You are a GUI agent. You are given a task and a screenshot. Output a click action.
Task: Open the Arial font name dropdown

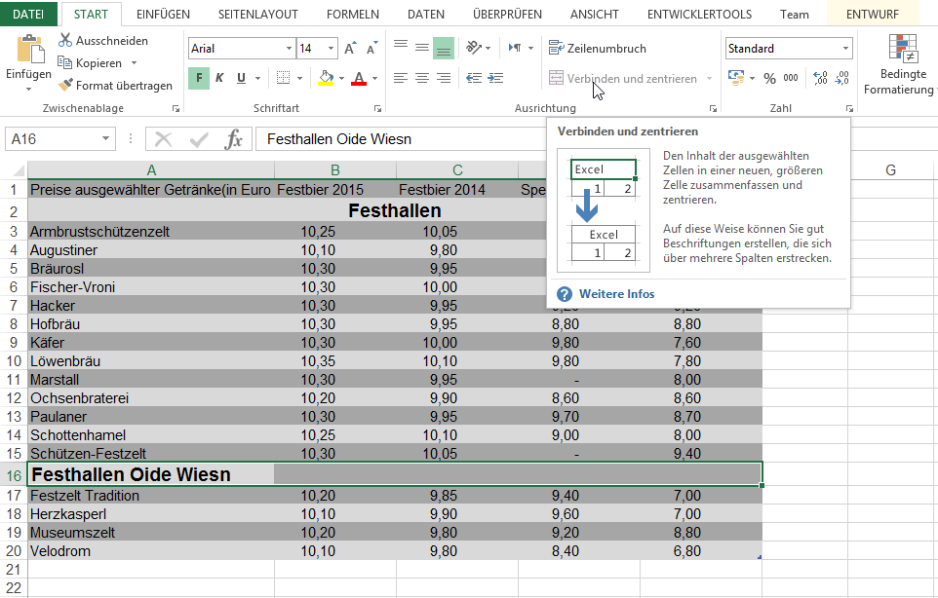coord(289,49)
